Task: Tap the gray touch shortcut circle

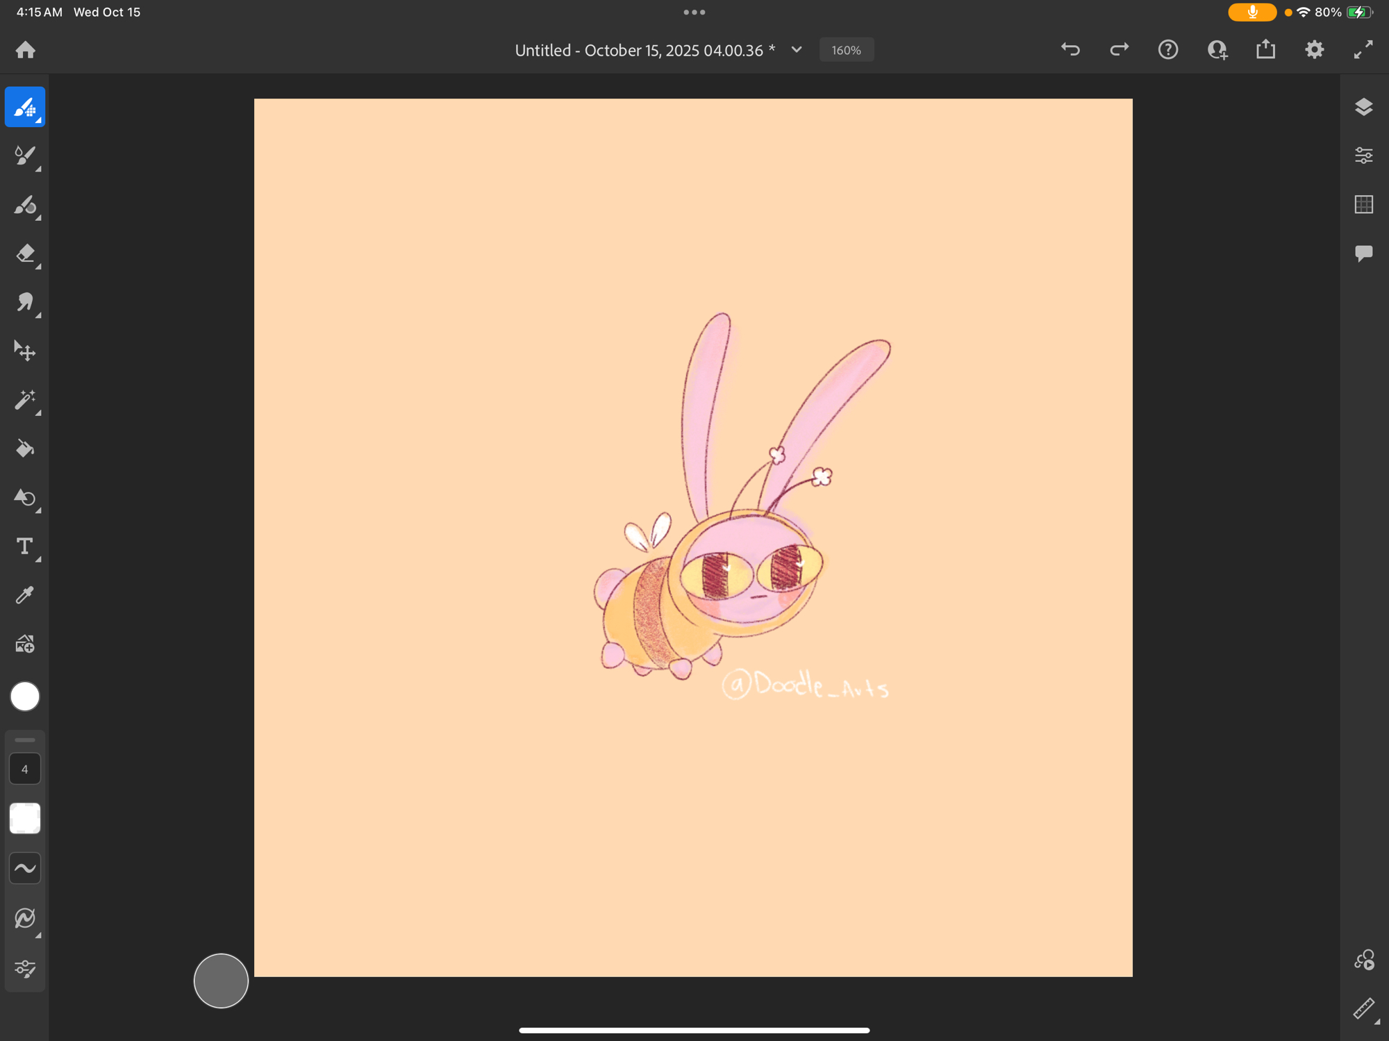Action: tap(221, 981)
